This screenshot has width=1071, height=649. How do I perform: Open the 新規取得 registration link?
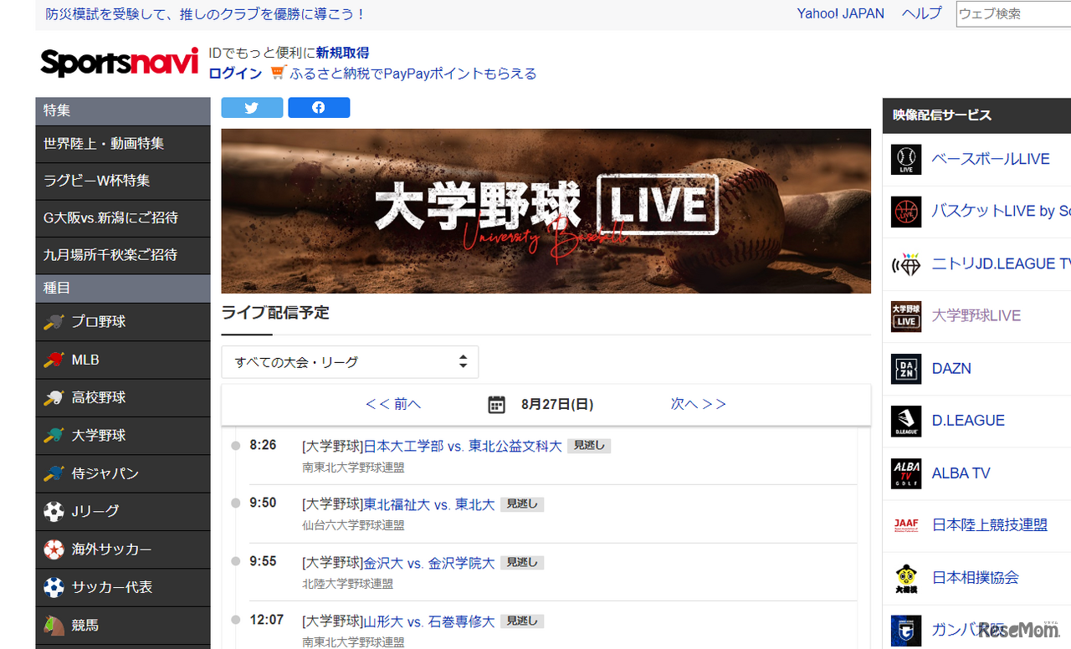click(341, 53)
